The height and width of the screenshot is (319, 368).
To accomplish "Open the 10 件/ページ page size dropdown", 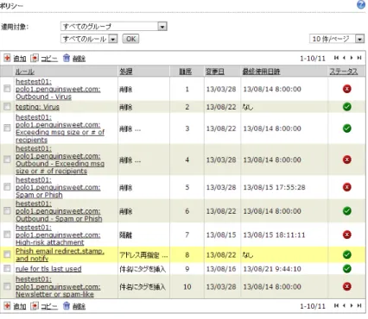I will [x=337, y=39].
